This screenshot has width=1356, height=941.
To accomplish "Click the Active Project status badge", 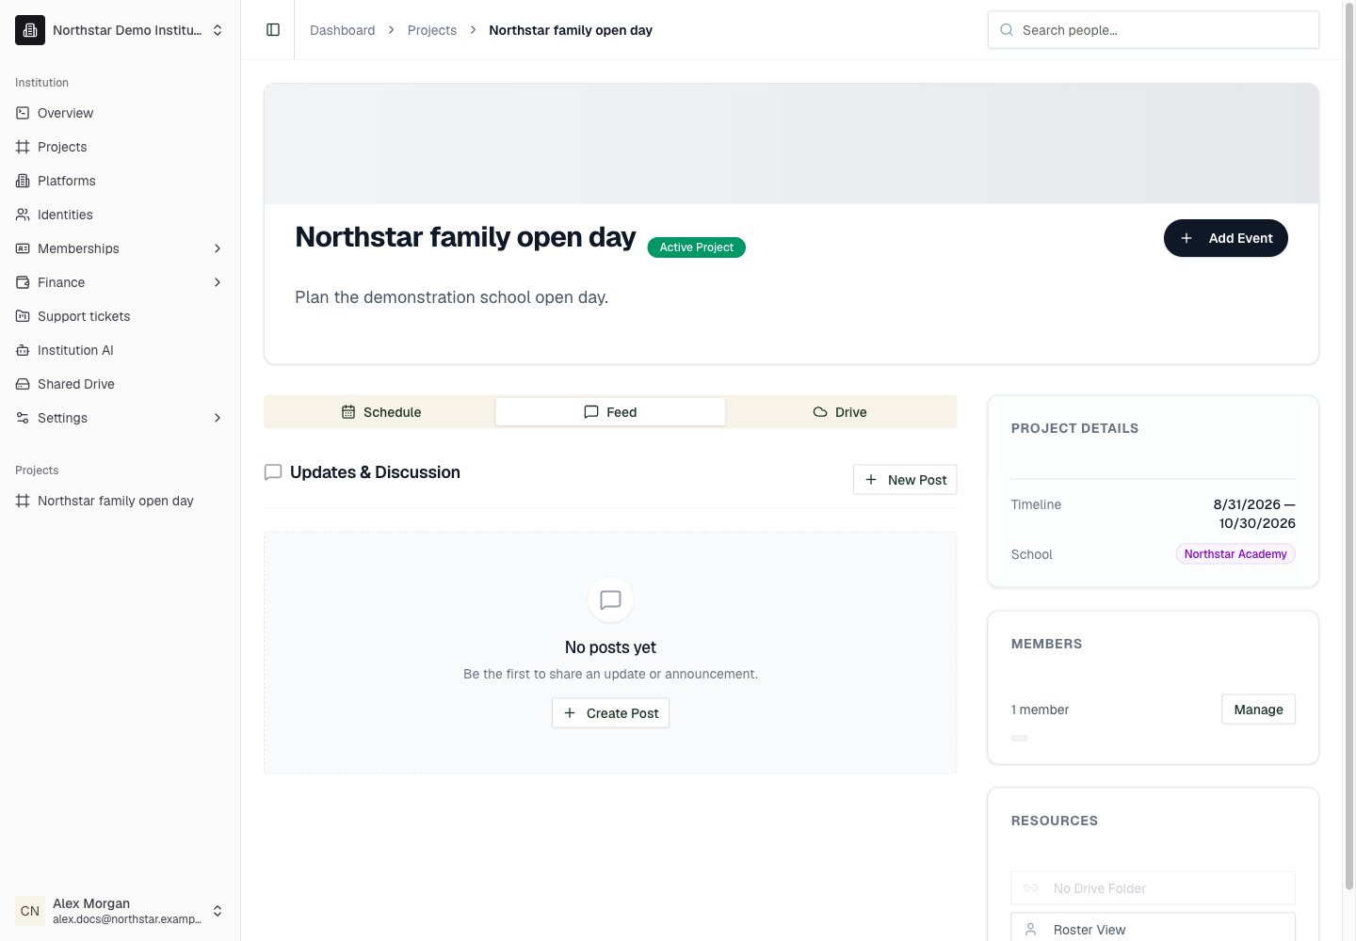I will coord(696,247).
